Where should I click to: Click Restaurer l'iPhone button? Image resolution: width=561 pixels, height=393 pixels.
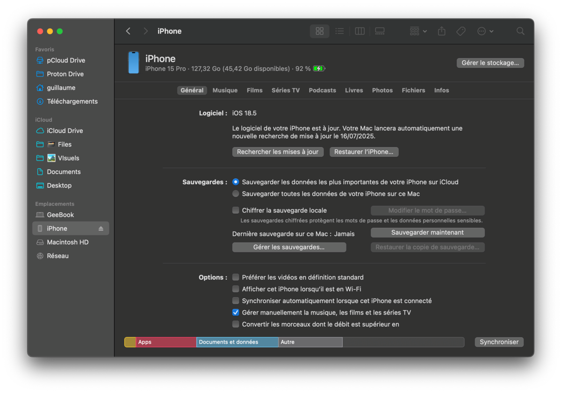click(x=364, y=152)
